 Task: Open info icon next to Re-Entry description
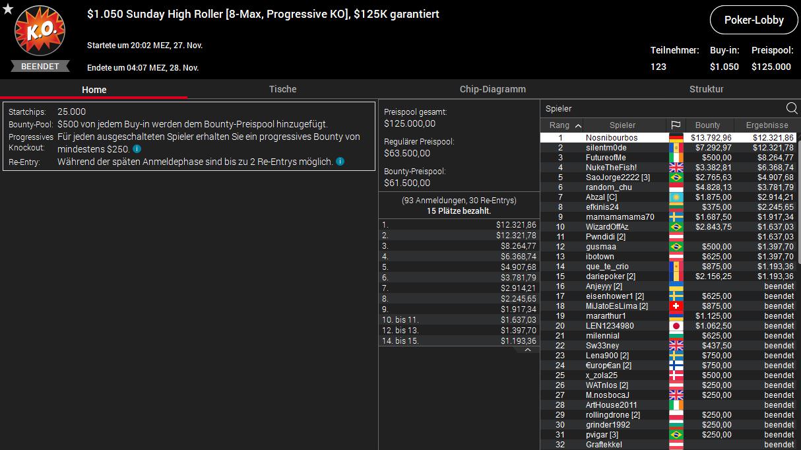(x=340, y=162)
